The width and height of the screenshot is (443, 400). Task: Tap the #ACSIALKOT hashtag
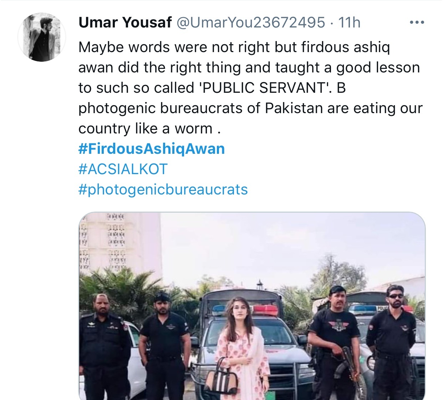(123, 169)
